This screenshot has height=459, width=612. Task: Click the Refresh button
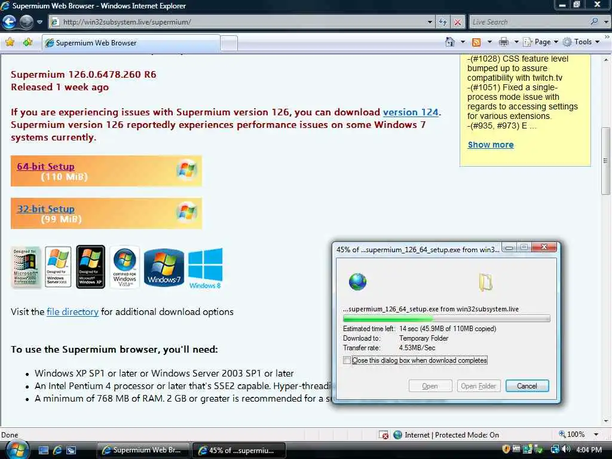tap(443, 22)
